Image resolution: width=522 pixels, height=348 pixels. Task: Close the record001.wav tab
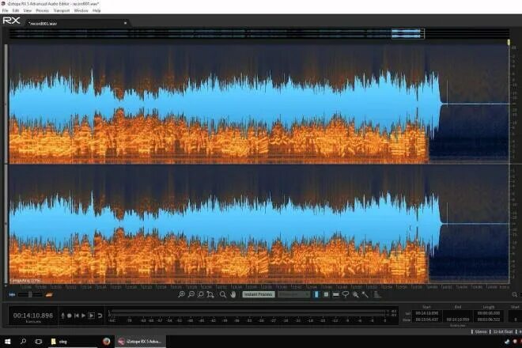pos(125,23)
